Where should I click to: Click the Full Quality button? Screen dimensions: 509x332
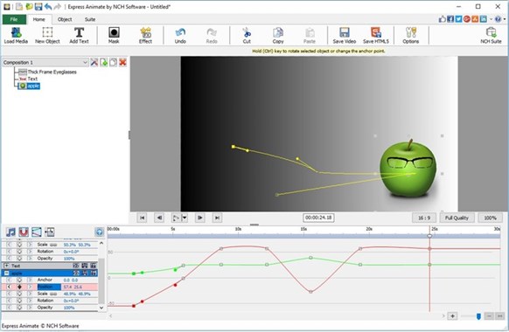coord(457,218)
